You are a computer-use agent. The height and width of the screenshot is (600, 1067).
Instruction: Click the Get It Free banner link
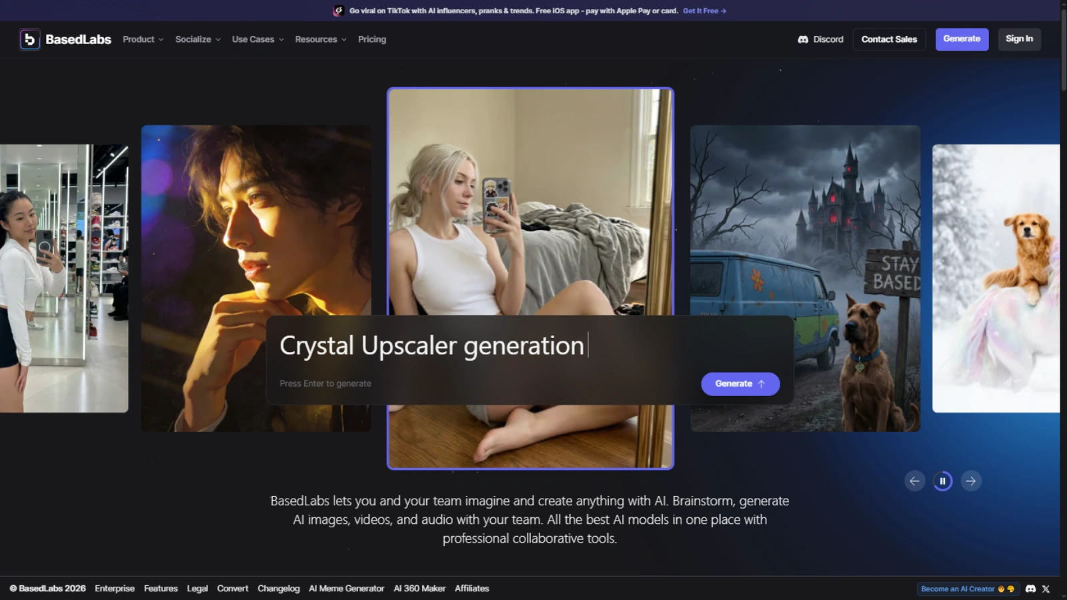click(x=704, y=11)
